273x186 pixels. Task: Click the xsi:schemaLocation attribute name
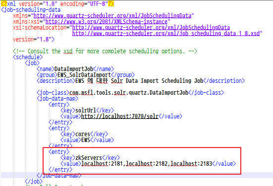[40, 28]
